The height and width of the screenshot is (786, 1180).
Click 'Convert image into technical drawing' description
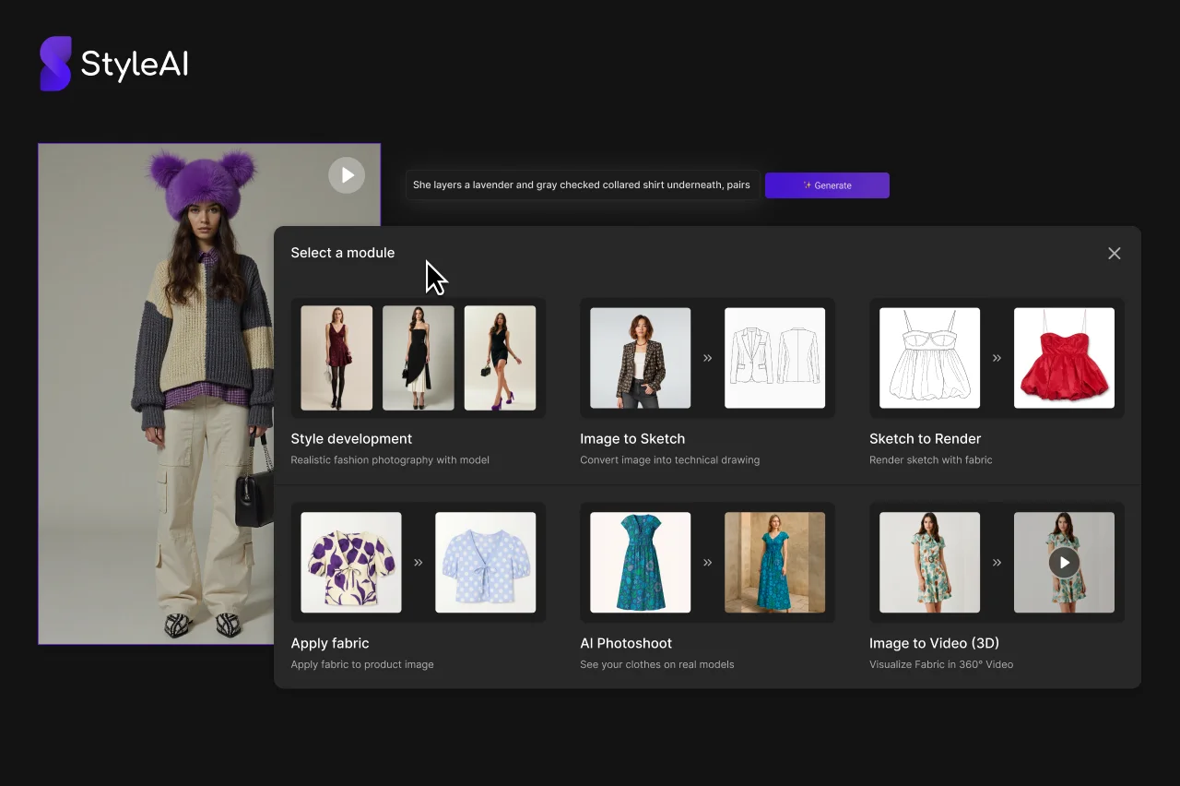coord(670,459)
